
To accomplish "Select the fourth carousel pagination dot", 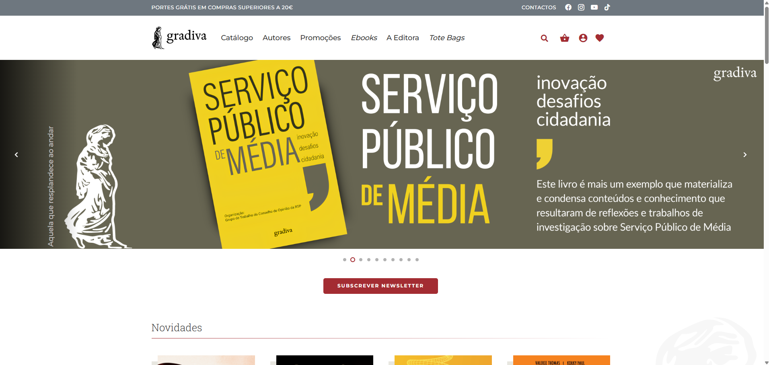I will (x=369, y=260).
